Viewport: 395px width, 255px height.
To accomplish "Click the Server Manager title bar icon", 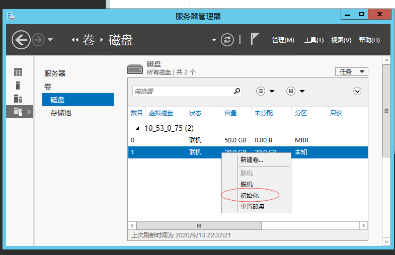I will tap(11, 16).
